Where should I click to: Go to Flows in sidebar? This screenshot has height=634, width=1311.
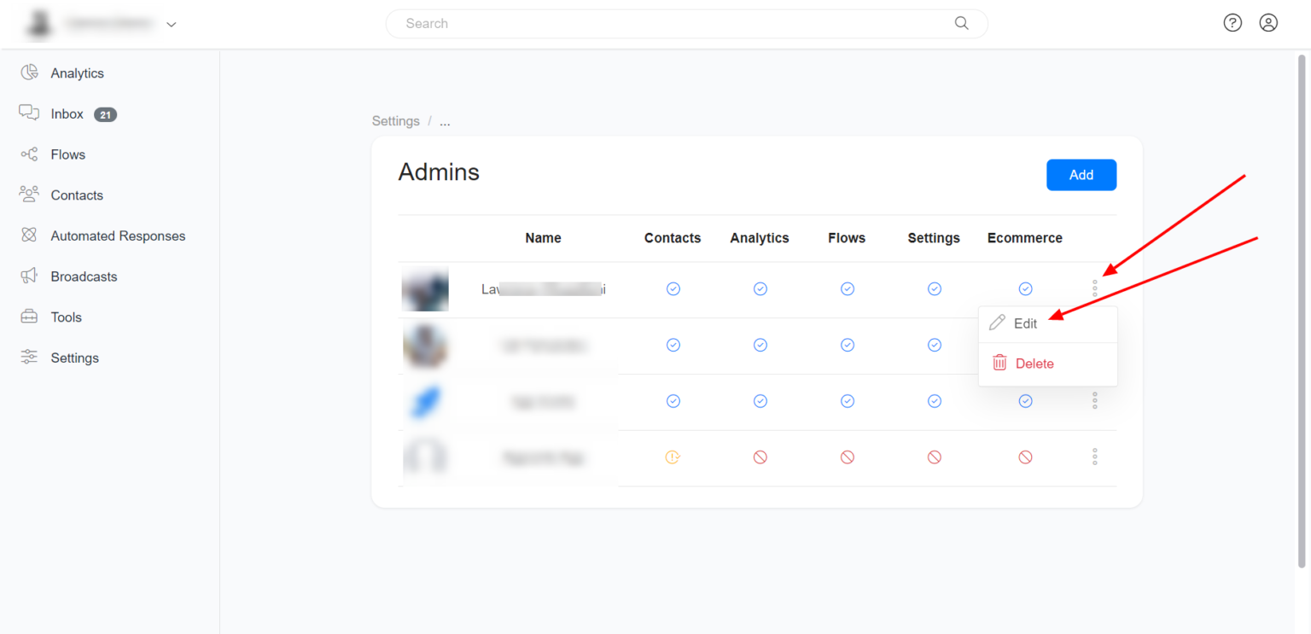67,154
